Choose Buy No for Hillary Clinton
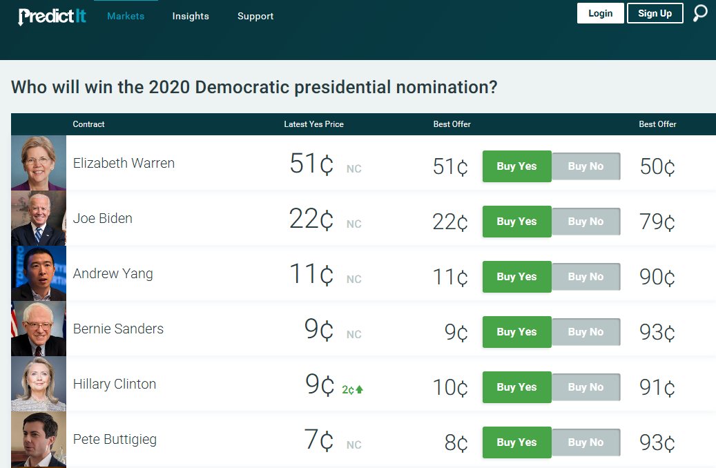Screen dimensions: 716x468 (x=586, y=387)
